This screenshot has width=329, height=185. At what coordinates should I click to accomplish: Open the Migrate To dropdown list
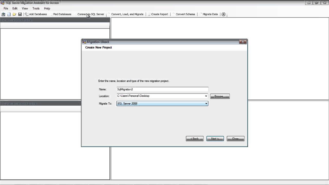tap(206, 104)
